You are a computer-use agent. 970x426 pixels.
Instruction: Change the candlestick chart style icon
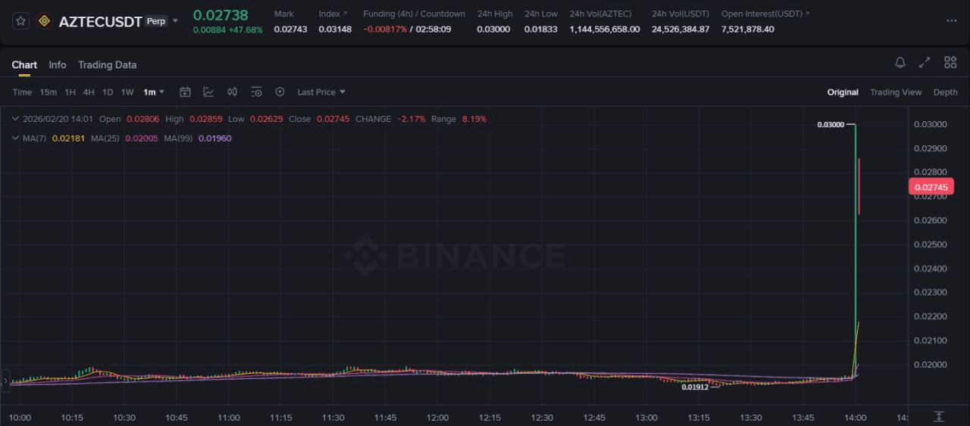pyautogui.click(x=233, y=92)
